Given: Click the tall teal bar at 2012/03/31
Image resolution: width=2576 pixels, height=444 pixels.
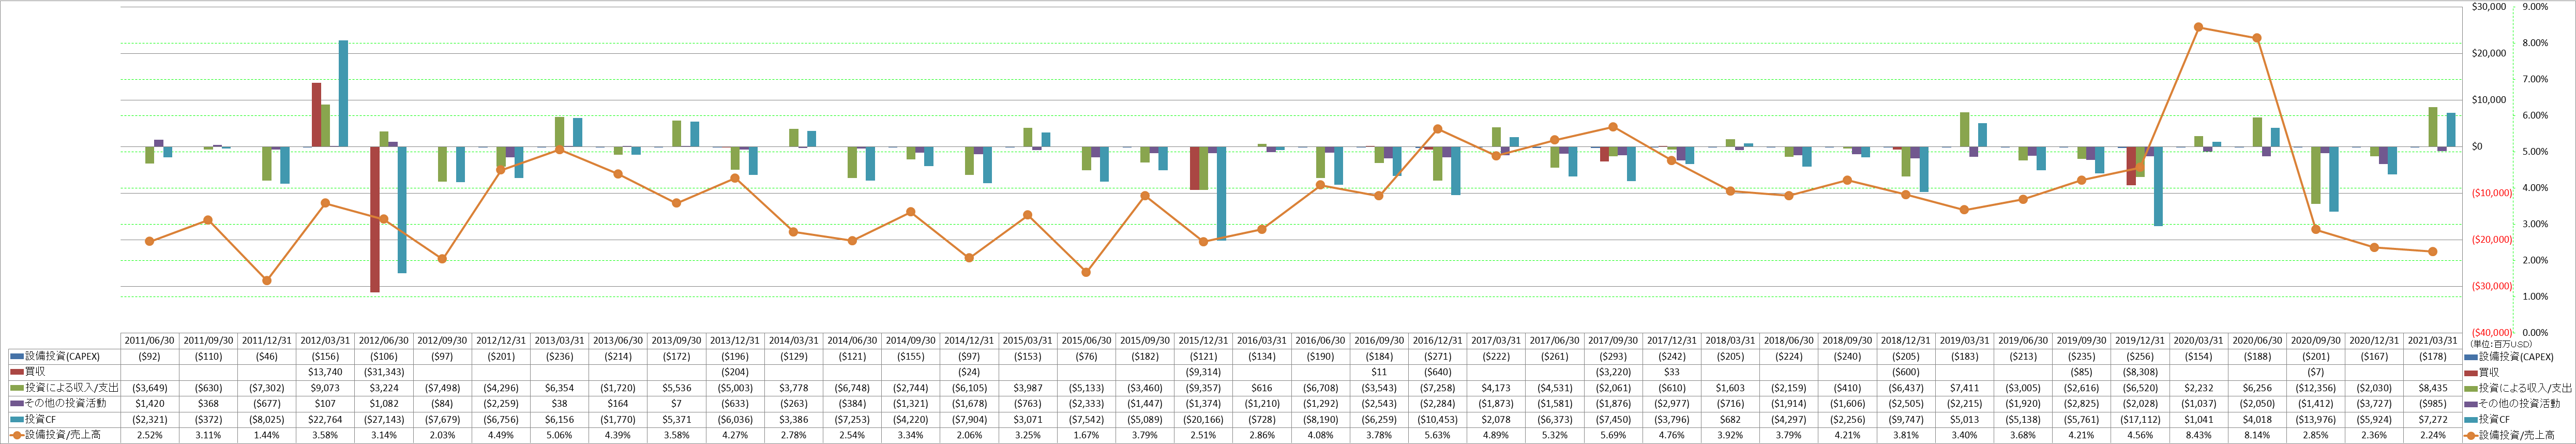Looking at the screenshot, I should pos(343,94).
